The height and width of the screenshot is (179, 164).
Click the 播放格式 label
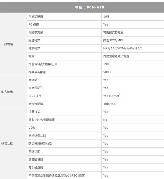point(34,48)
